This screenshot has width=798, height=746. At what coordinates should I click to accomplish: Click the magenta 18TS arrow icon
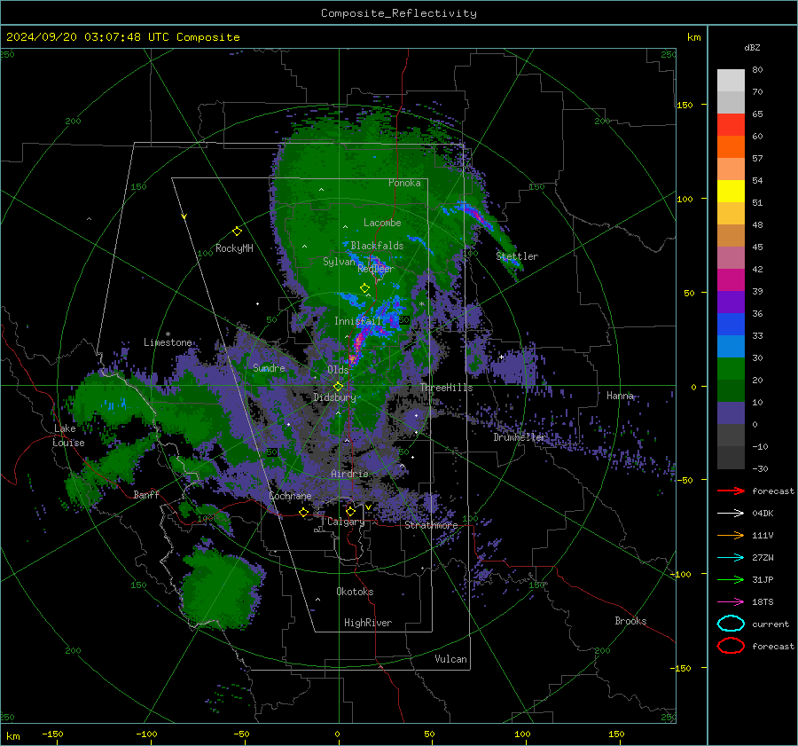pyautogui.click(x=731, y=602)
